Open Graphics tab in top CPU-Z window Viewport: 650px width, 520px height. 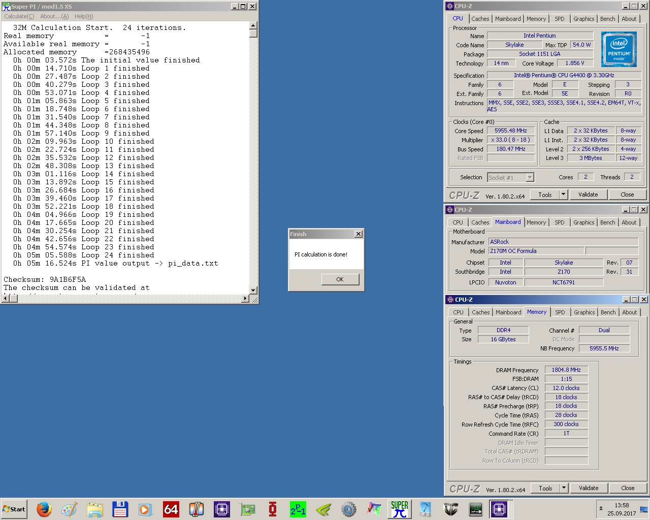(x=584, y=19)
